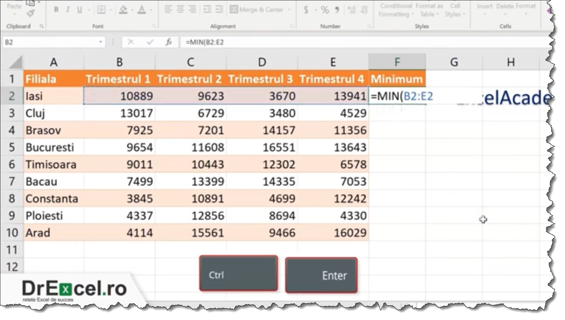This screenshot has height=320, width=565.
Task: Open the Fill Color dropdown arrow
Action: point(132,9)
